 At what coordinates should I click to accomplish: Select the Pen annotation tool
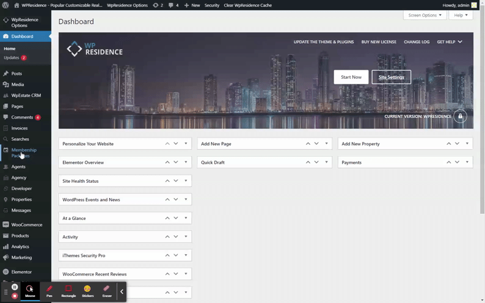click(x=49, y=291)
